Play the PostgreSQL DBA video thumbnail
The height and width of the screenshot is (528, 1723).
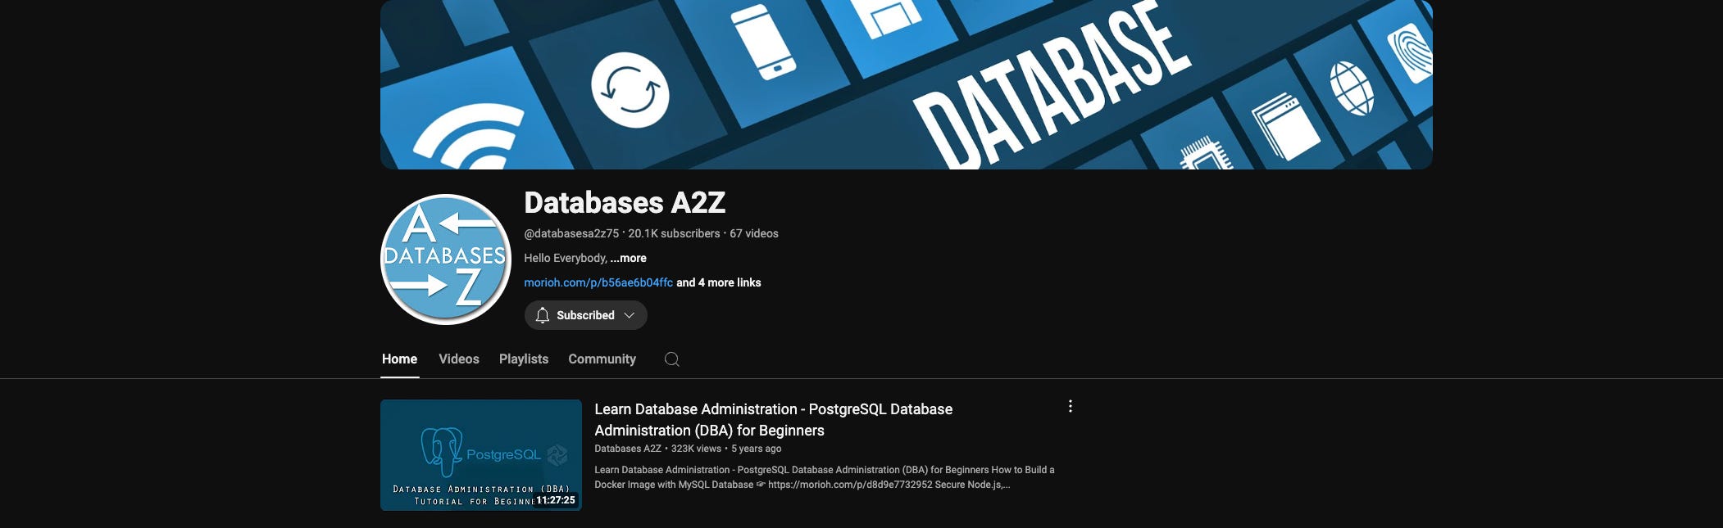pyautogui.click(x=481, y=455)
